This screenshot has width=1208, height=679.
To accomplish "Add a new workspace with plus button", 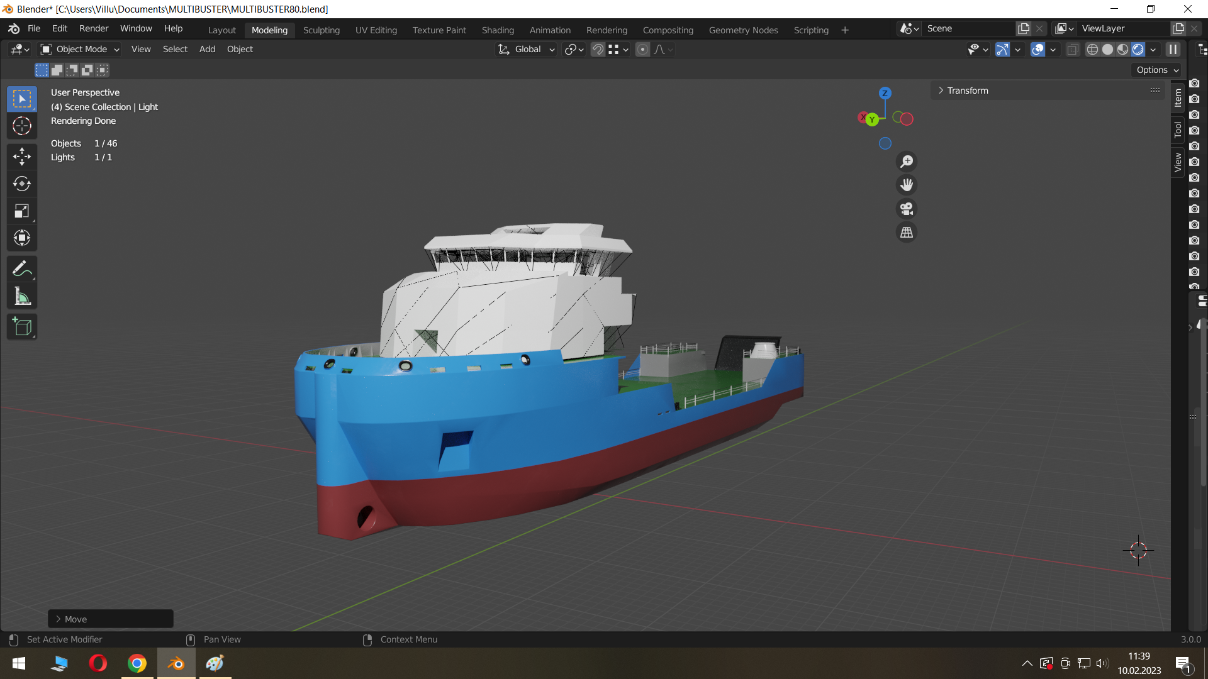I will (x=845, y=30).
